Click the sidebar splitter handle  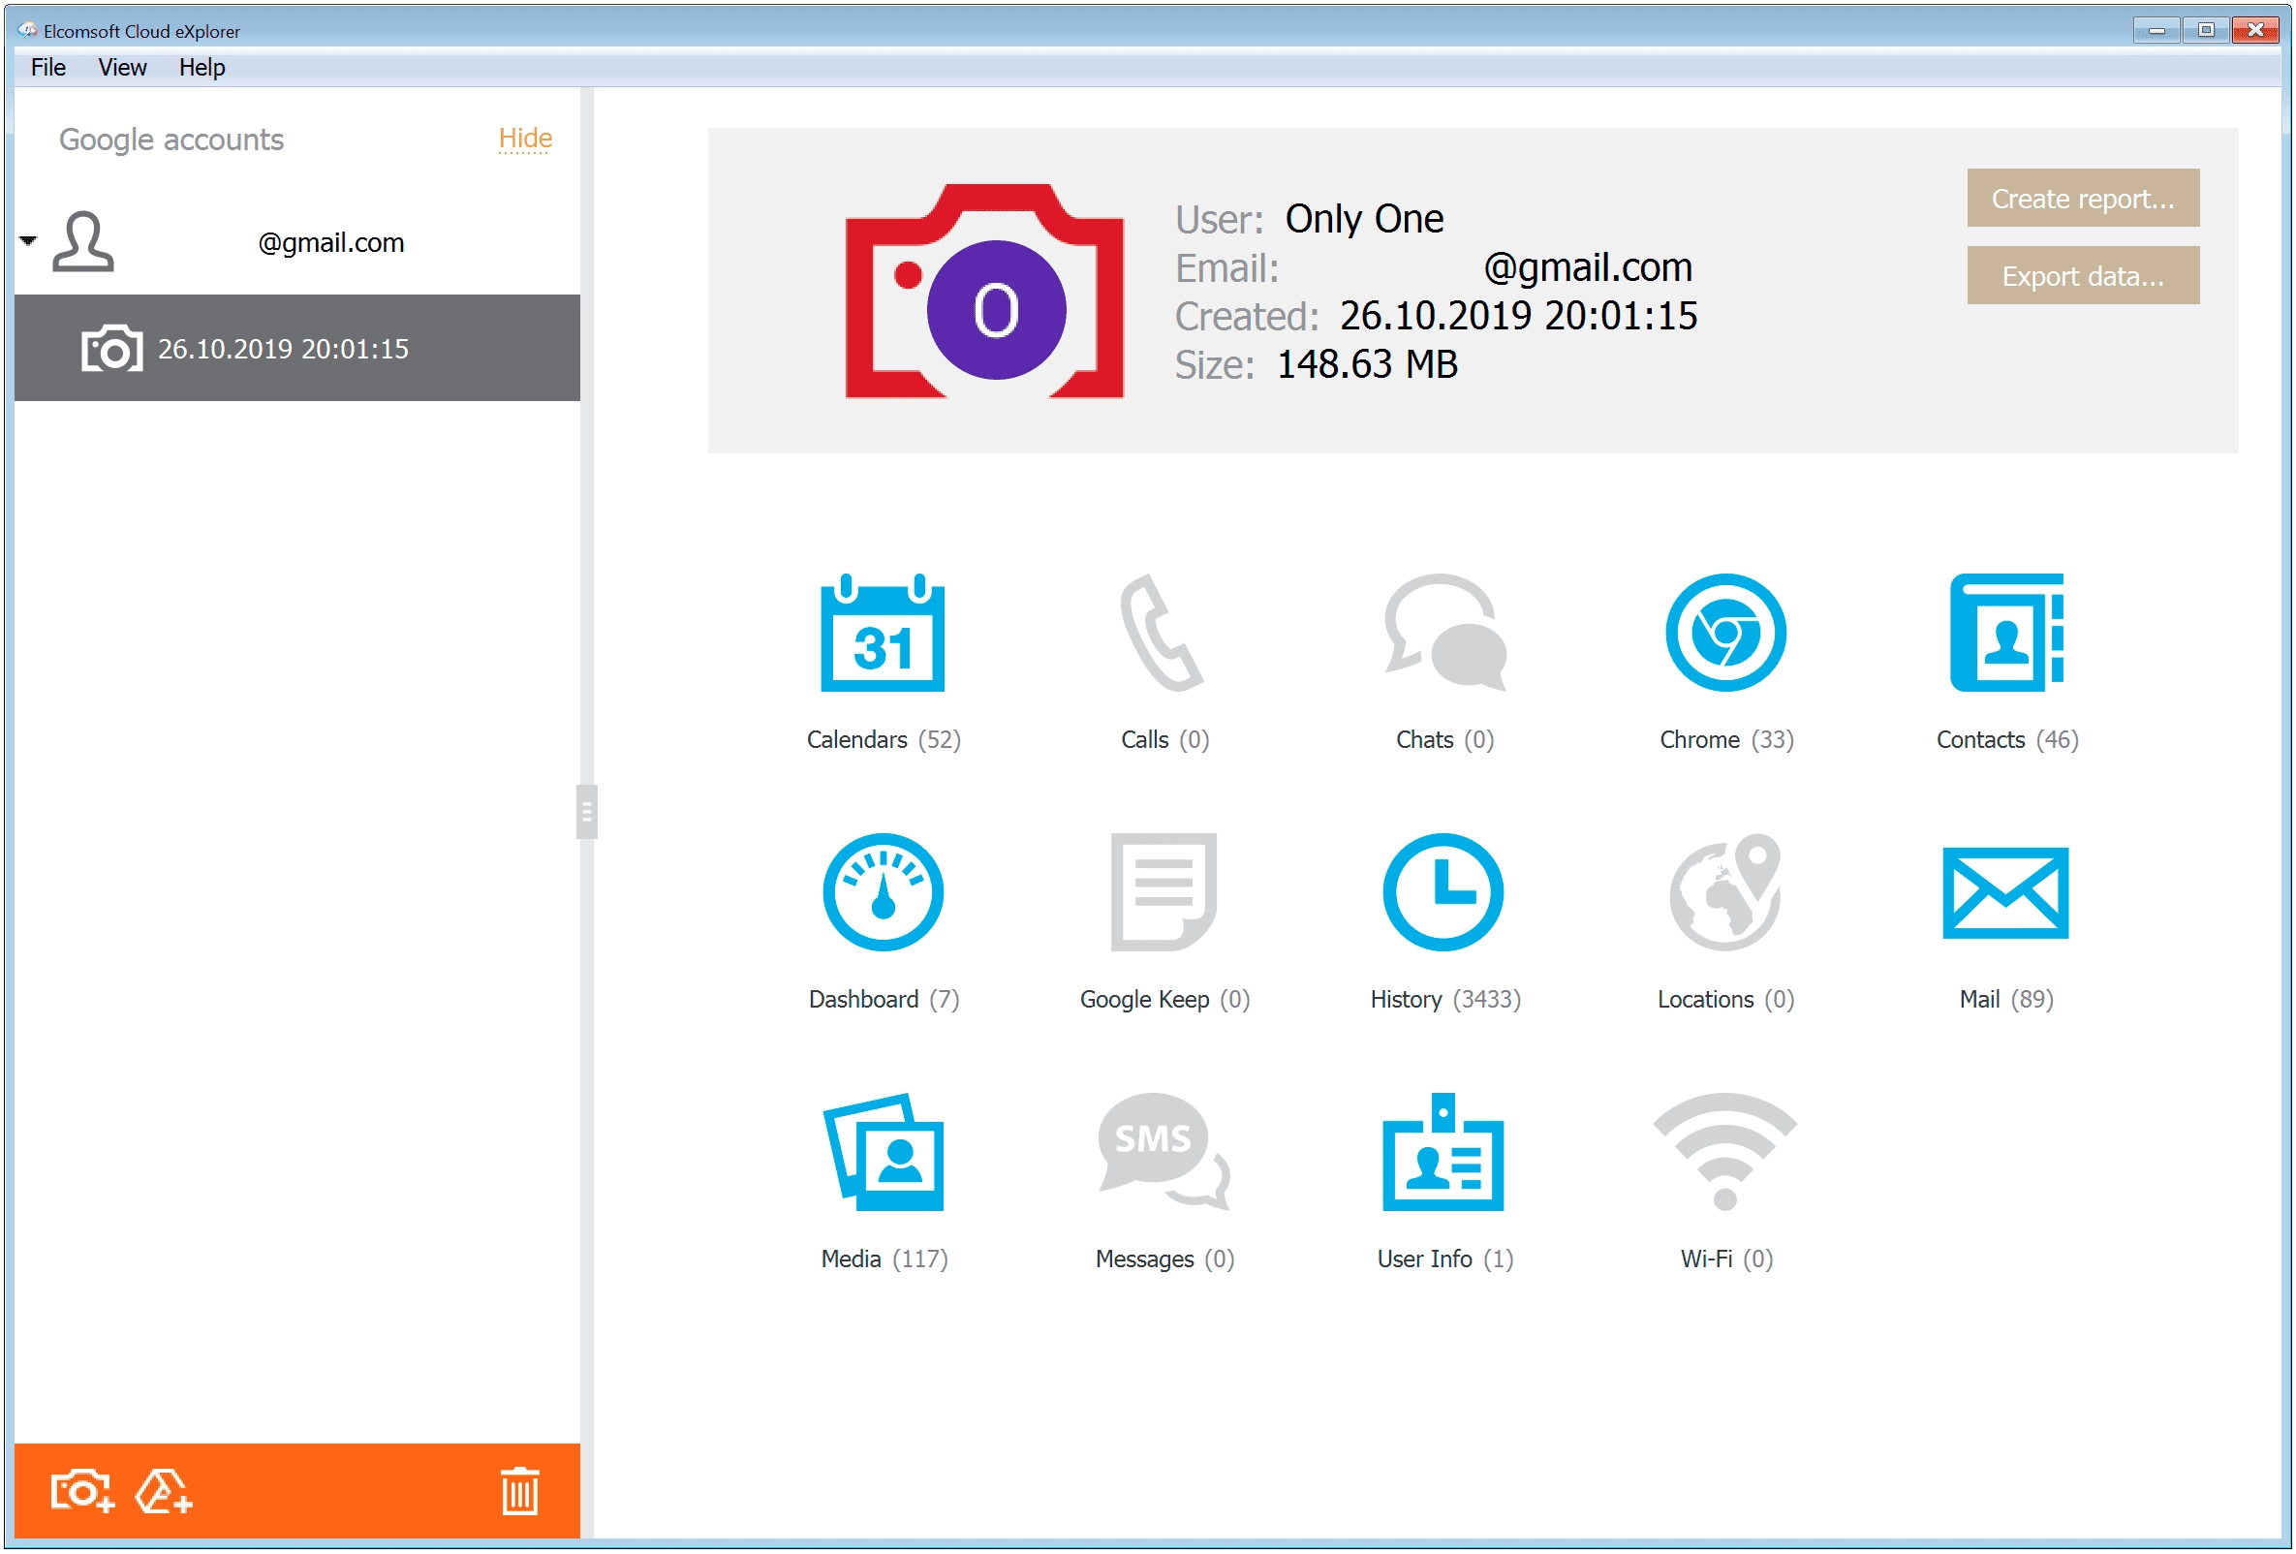click(586, 812)
